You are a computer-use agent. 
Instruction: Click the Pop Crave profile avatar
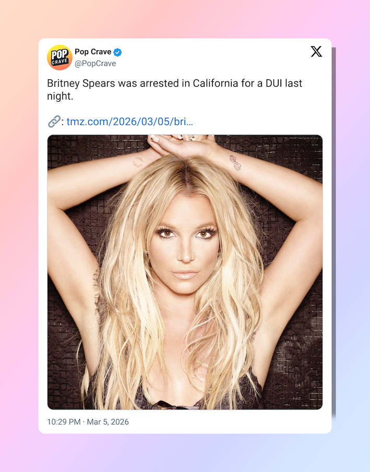pos(59,57)
